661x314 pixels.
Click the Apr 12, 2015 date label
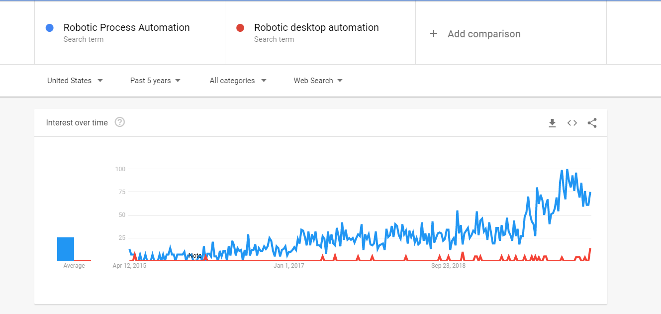129,266
